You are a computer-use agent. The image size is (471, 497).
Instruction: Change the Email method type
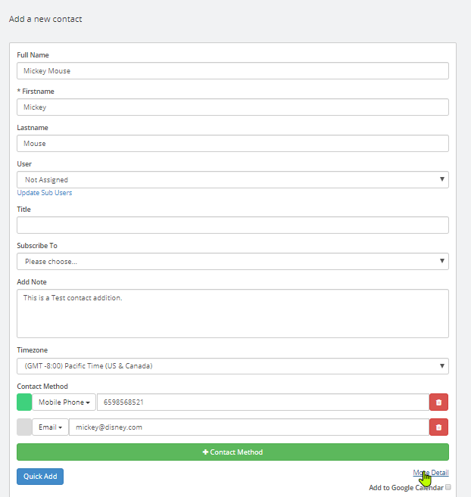(50, 427)
